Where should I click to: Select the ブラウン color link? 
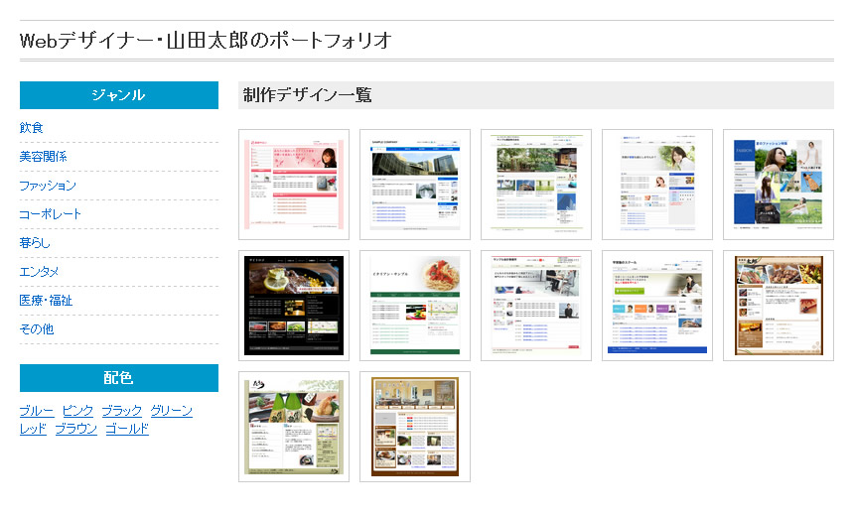(76, 429)
